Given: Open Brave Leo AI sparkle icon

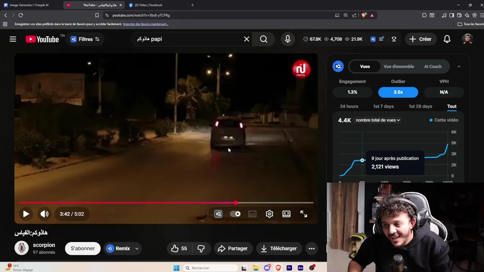Looking at the screenshot, I should click(x=467, y=15).
